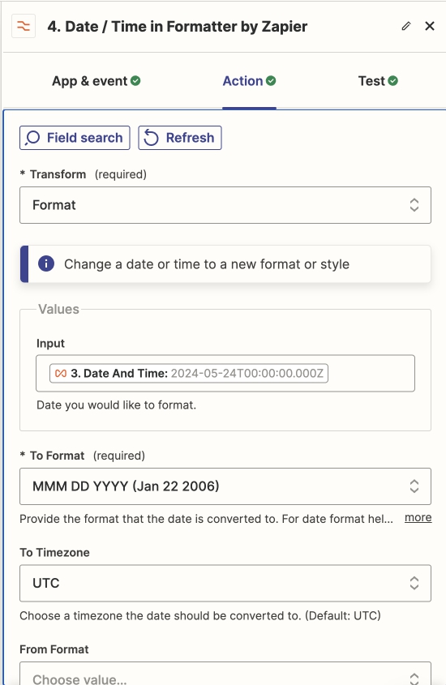Viewport: 446px width, 685px height.
Task: Close the step editor panel
Action: click(430, 26)
